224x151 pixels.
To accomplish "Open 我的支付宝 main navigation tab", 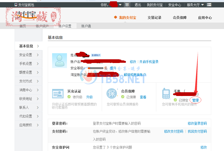I will (x=128, y=18).
